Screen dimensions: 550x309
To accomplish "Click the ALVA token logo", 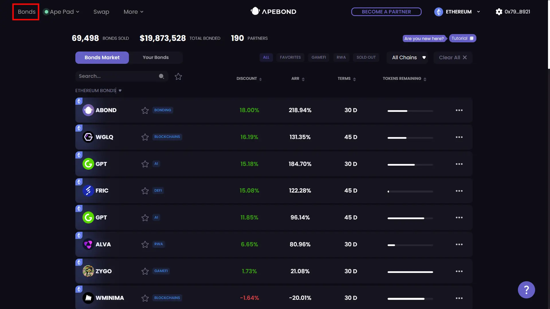I will pos(88,244).
